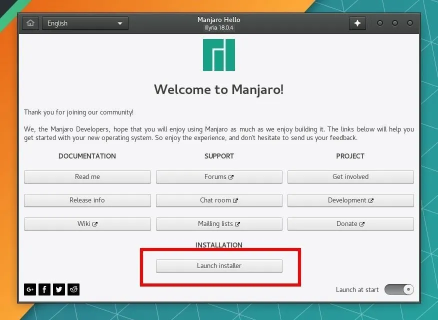Start the Launch installer button
438x320 pixels.
(x=219, y=266)
